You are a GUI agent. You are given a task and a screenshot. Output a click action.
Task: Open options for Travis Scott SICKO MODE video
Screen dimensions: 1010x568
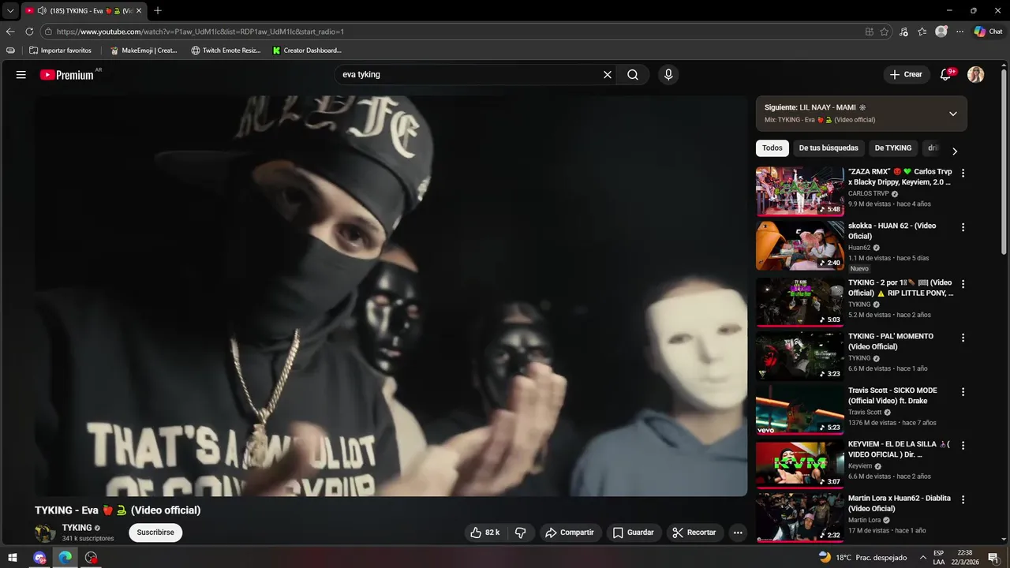(963, 392)
